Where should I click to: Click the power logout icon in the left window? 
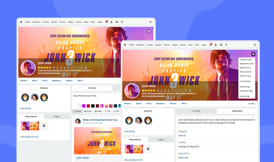pyautogui.click(x=150, y=22)
